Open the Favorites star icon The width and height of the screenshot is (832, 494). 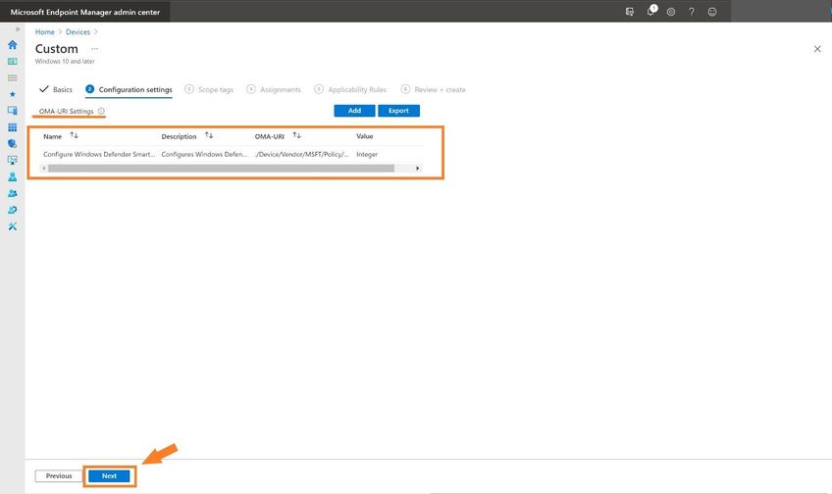pos(12,94)
